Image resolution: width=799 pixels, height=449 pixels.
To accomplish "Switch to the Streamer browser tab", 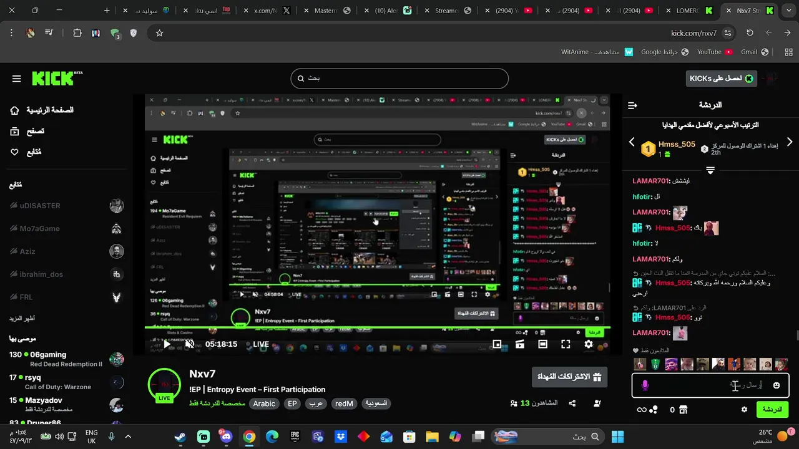I will pyautogui.click(x=447, y=11).
